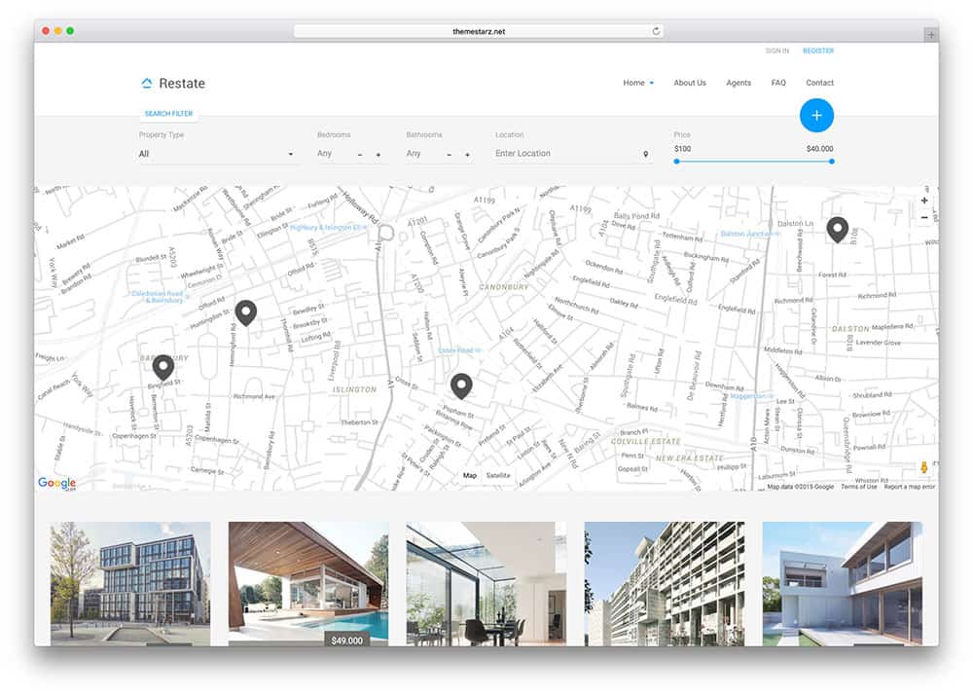This screenshot has width=973, height=695.
Task: Click the Google logo on map
Action: (x=57, y=483)
